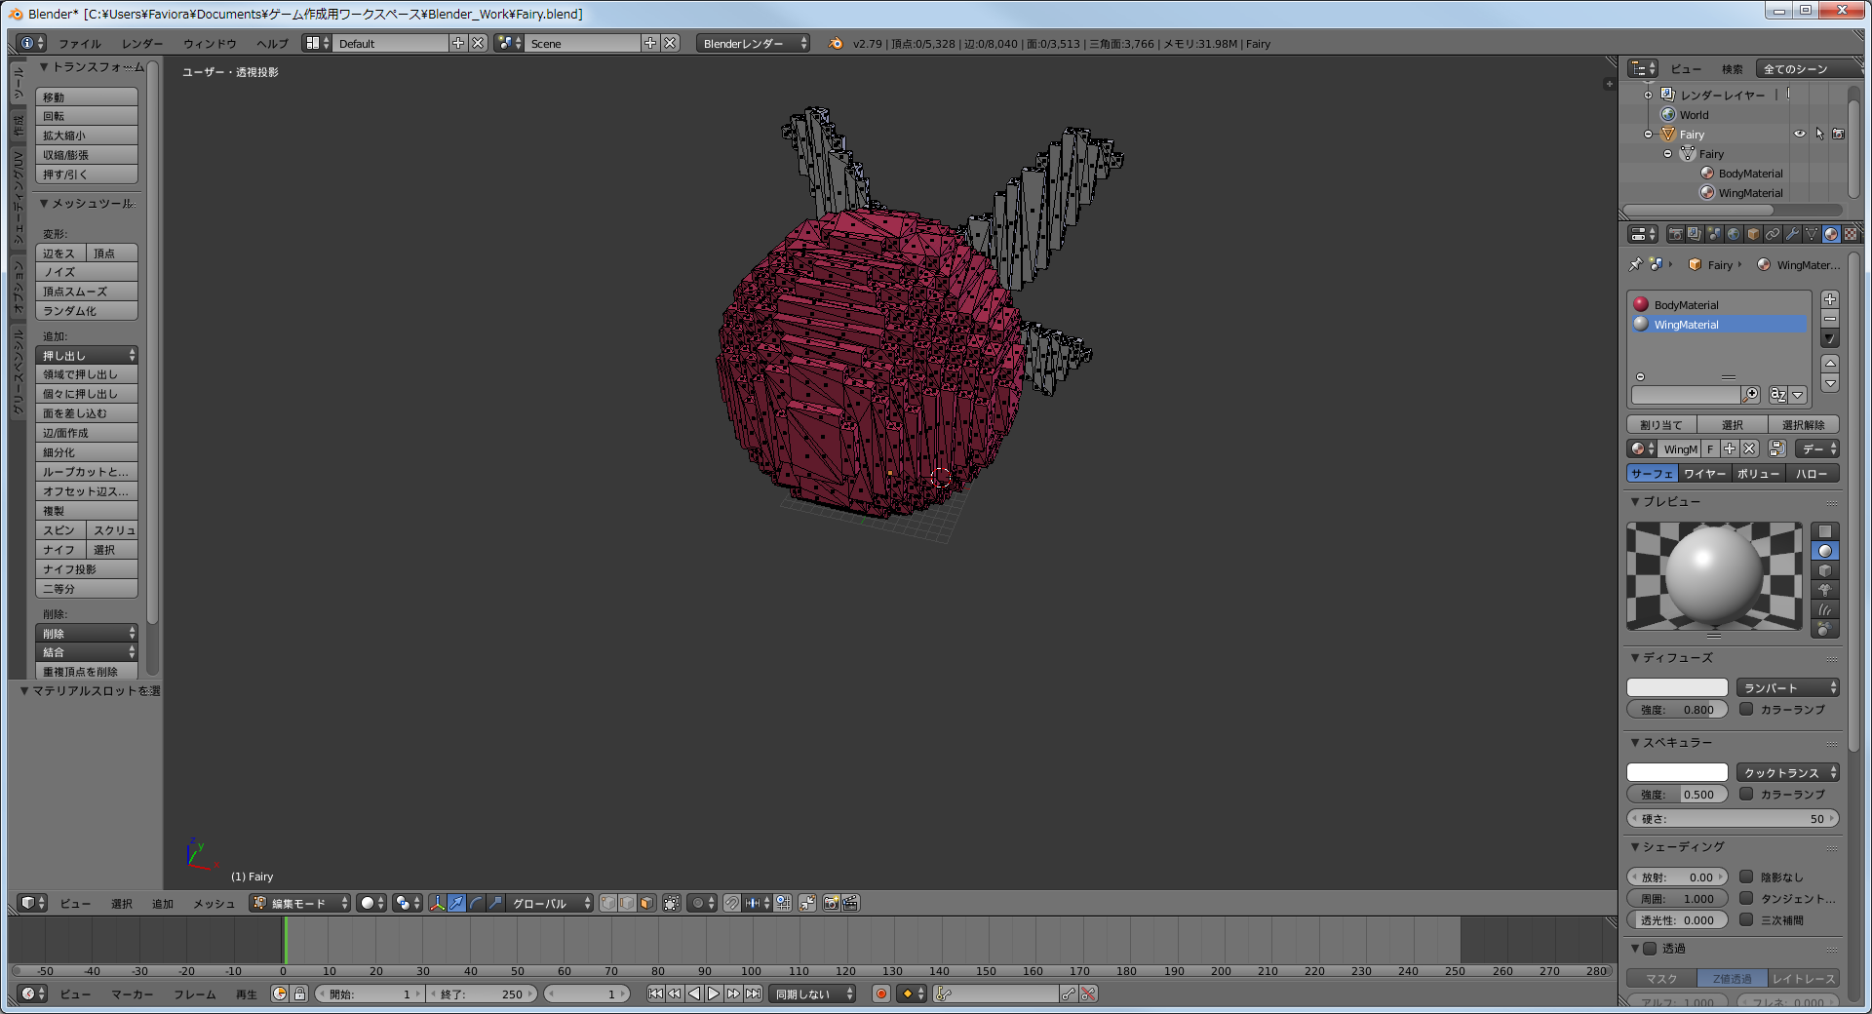Render OpenGL animation with the clapperboard icon
The image size is (1872, 1014).
(850, 903)
